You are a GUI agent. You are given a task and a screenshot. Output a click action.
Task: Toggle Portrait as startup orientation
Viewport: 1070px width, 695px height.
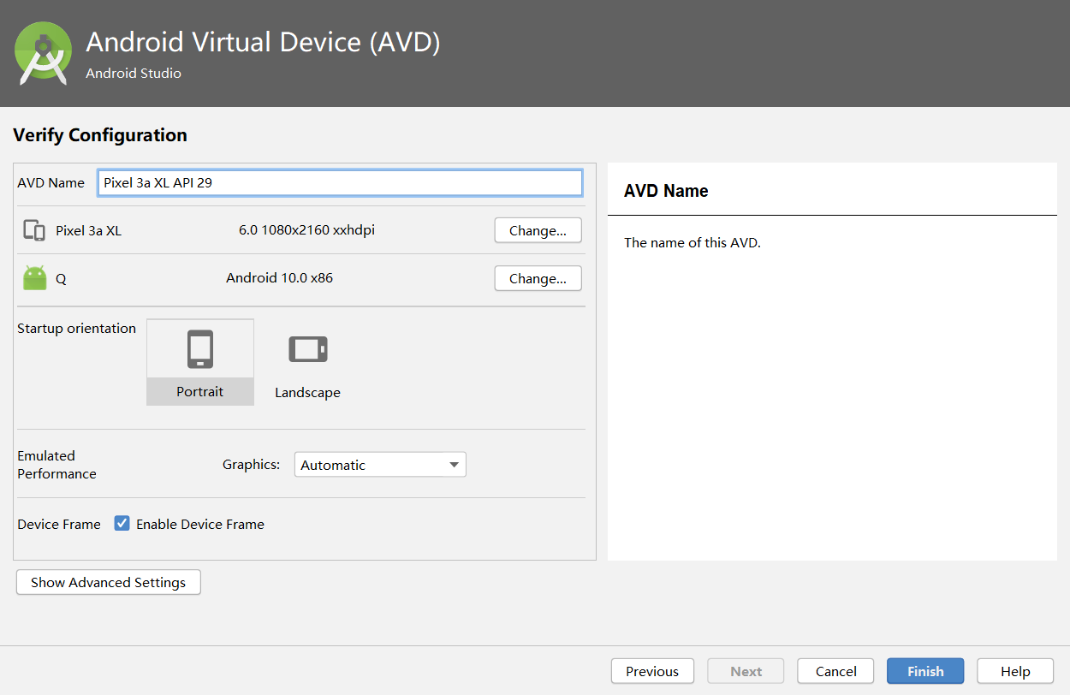click(x=199, y=361)
